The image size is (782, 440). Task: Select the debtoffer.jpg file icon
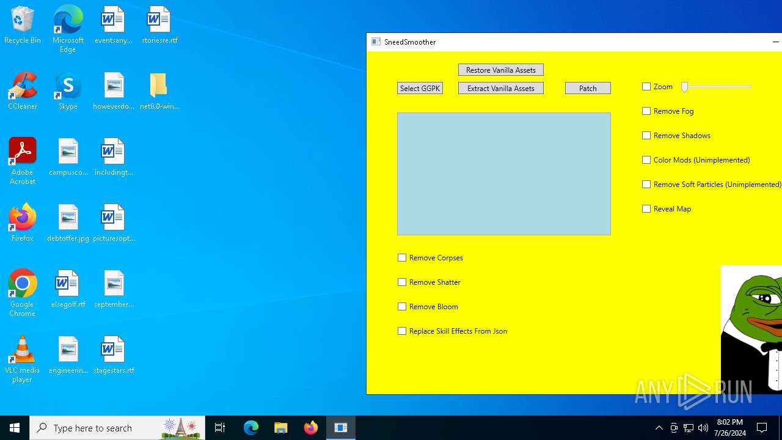coord(68,224)
